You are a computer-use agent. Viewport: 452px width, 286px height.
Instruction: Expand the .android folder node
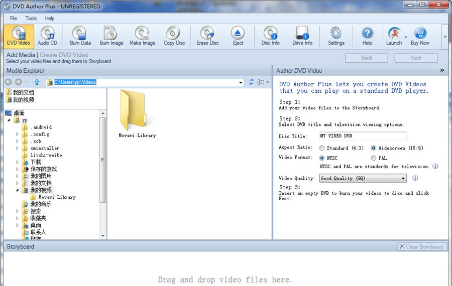(x=18, y=127)
